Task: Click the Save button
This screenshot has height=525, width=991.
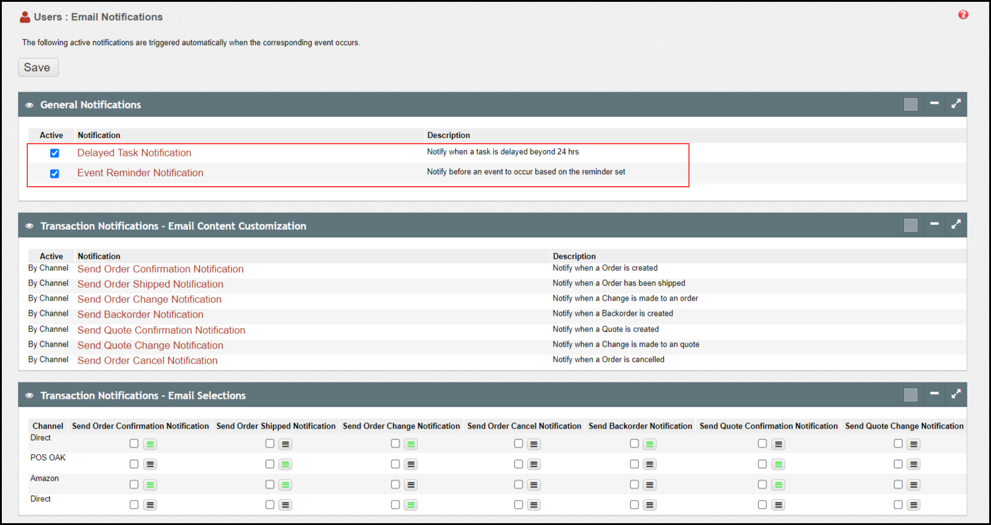Action: pos(38,67)
